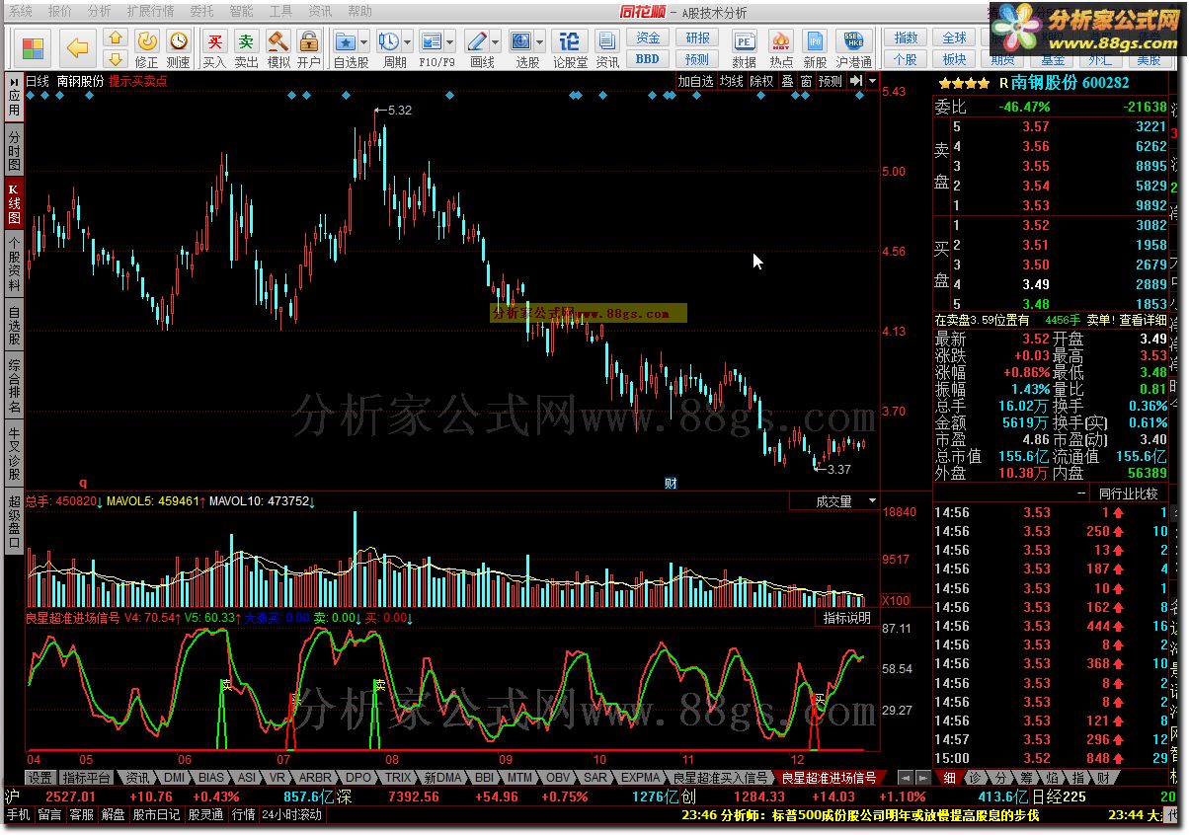Screen dimensions: 1189x835
Task: Collapse the left sidebar with the top arrow
Action: (14, 80)
